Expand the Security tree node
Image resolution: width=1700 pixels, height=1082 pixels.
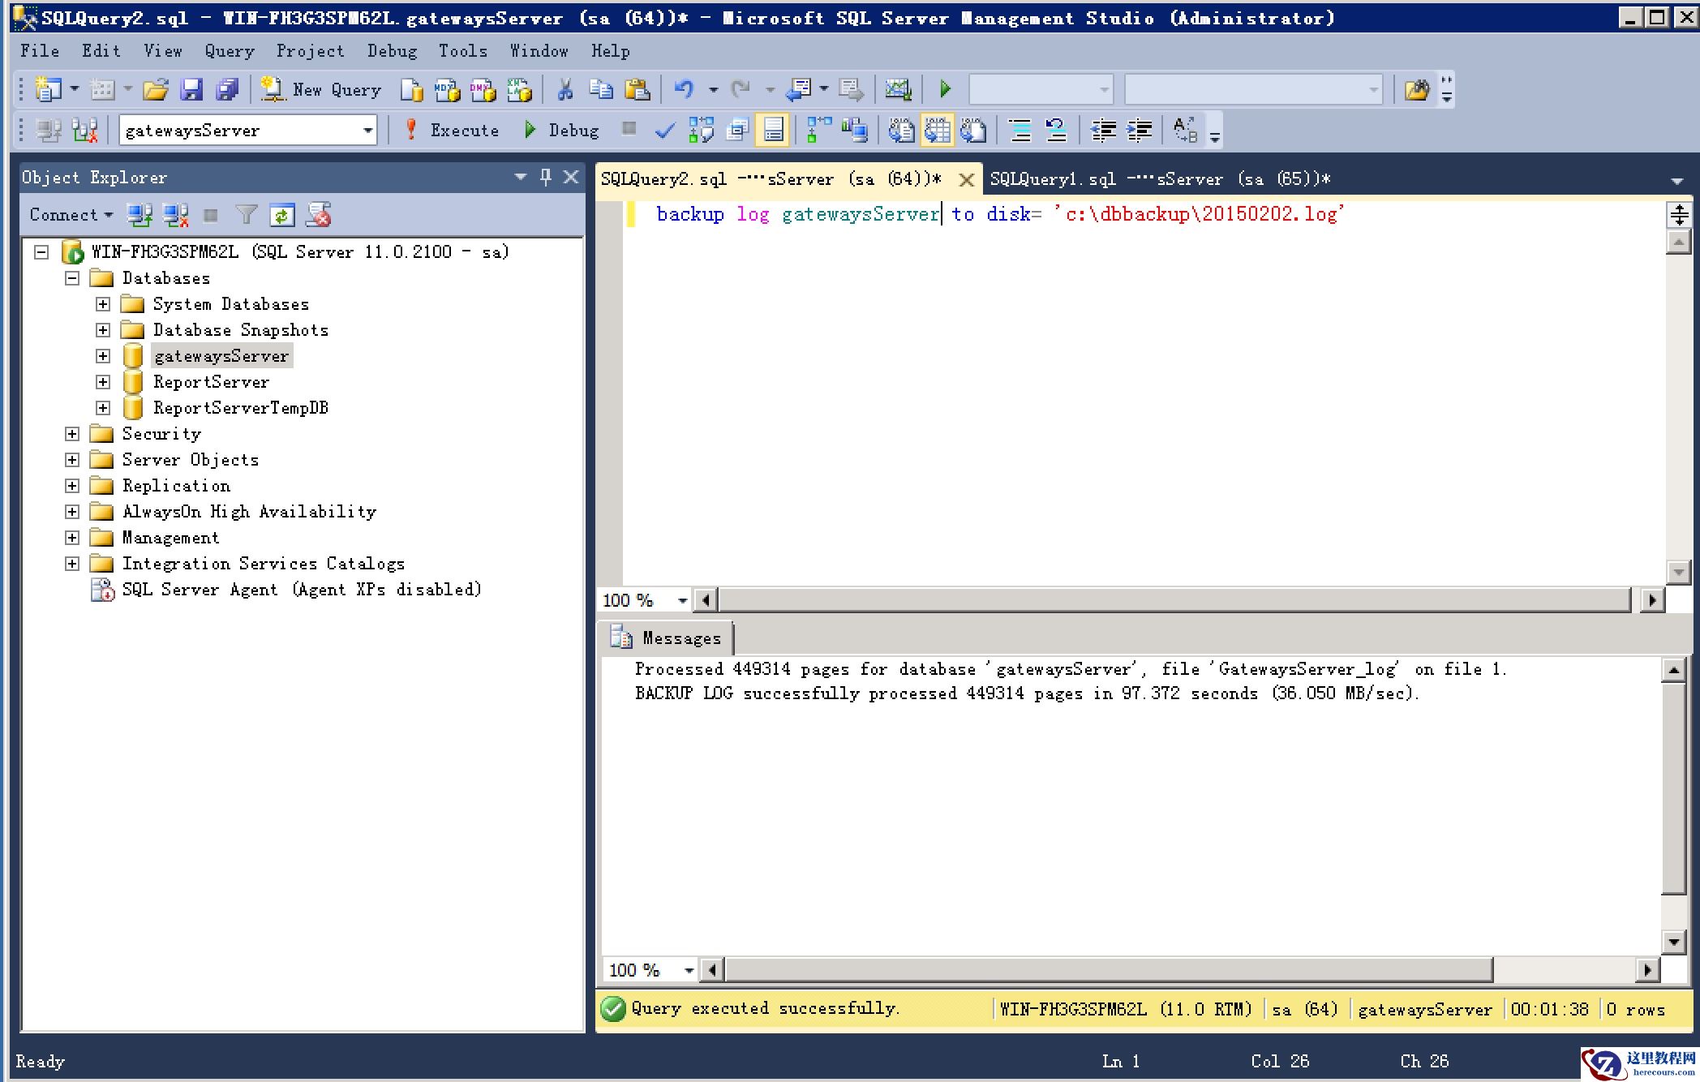click(73, 433)
